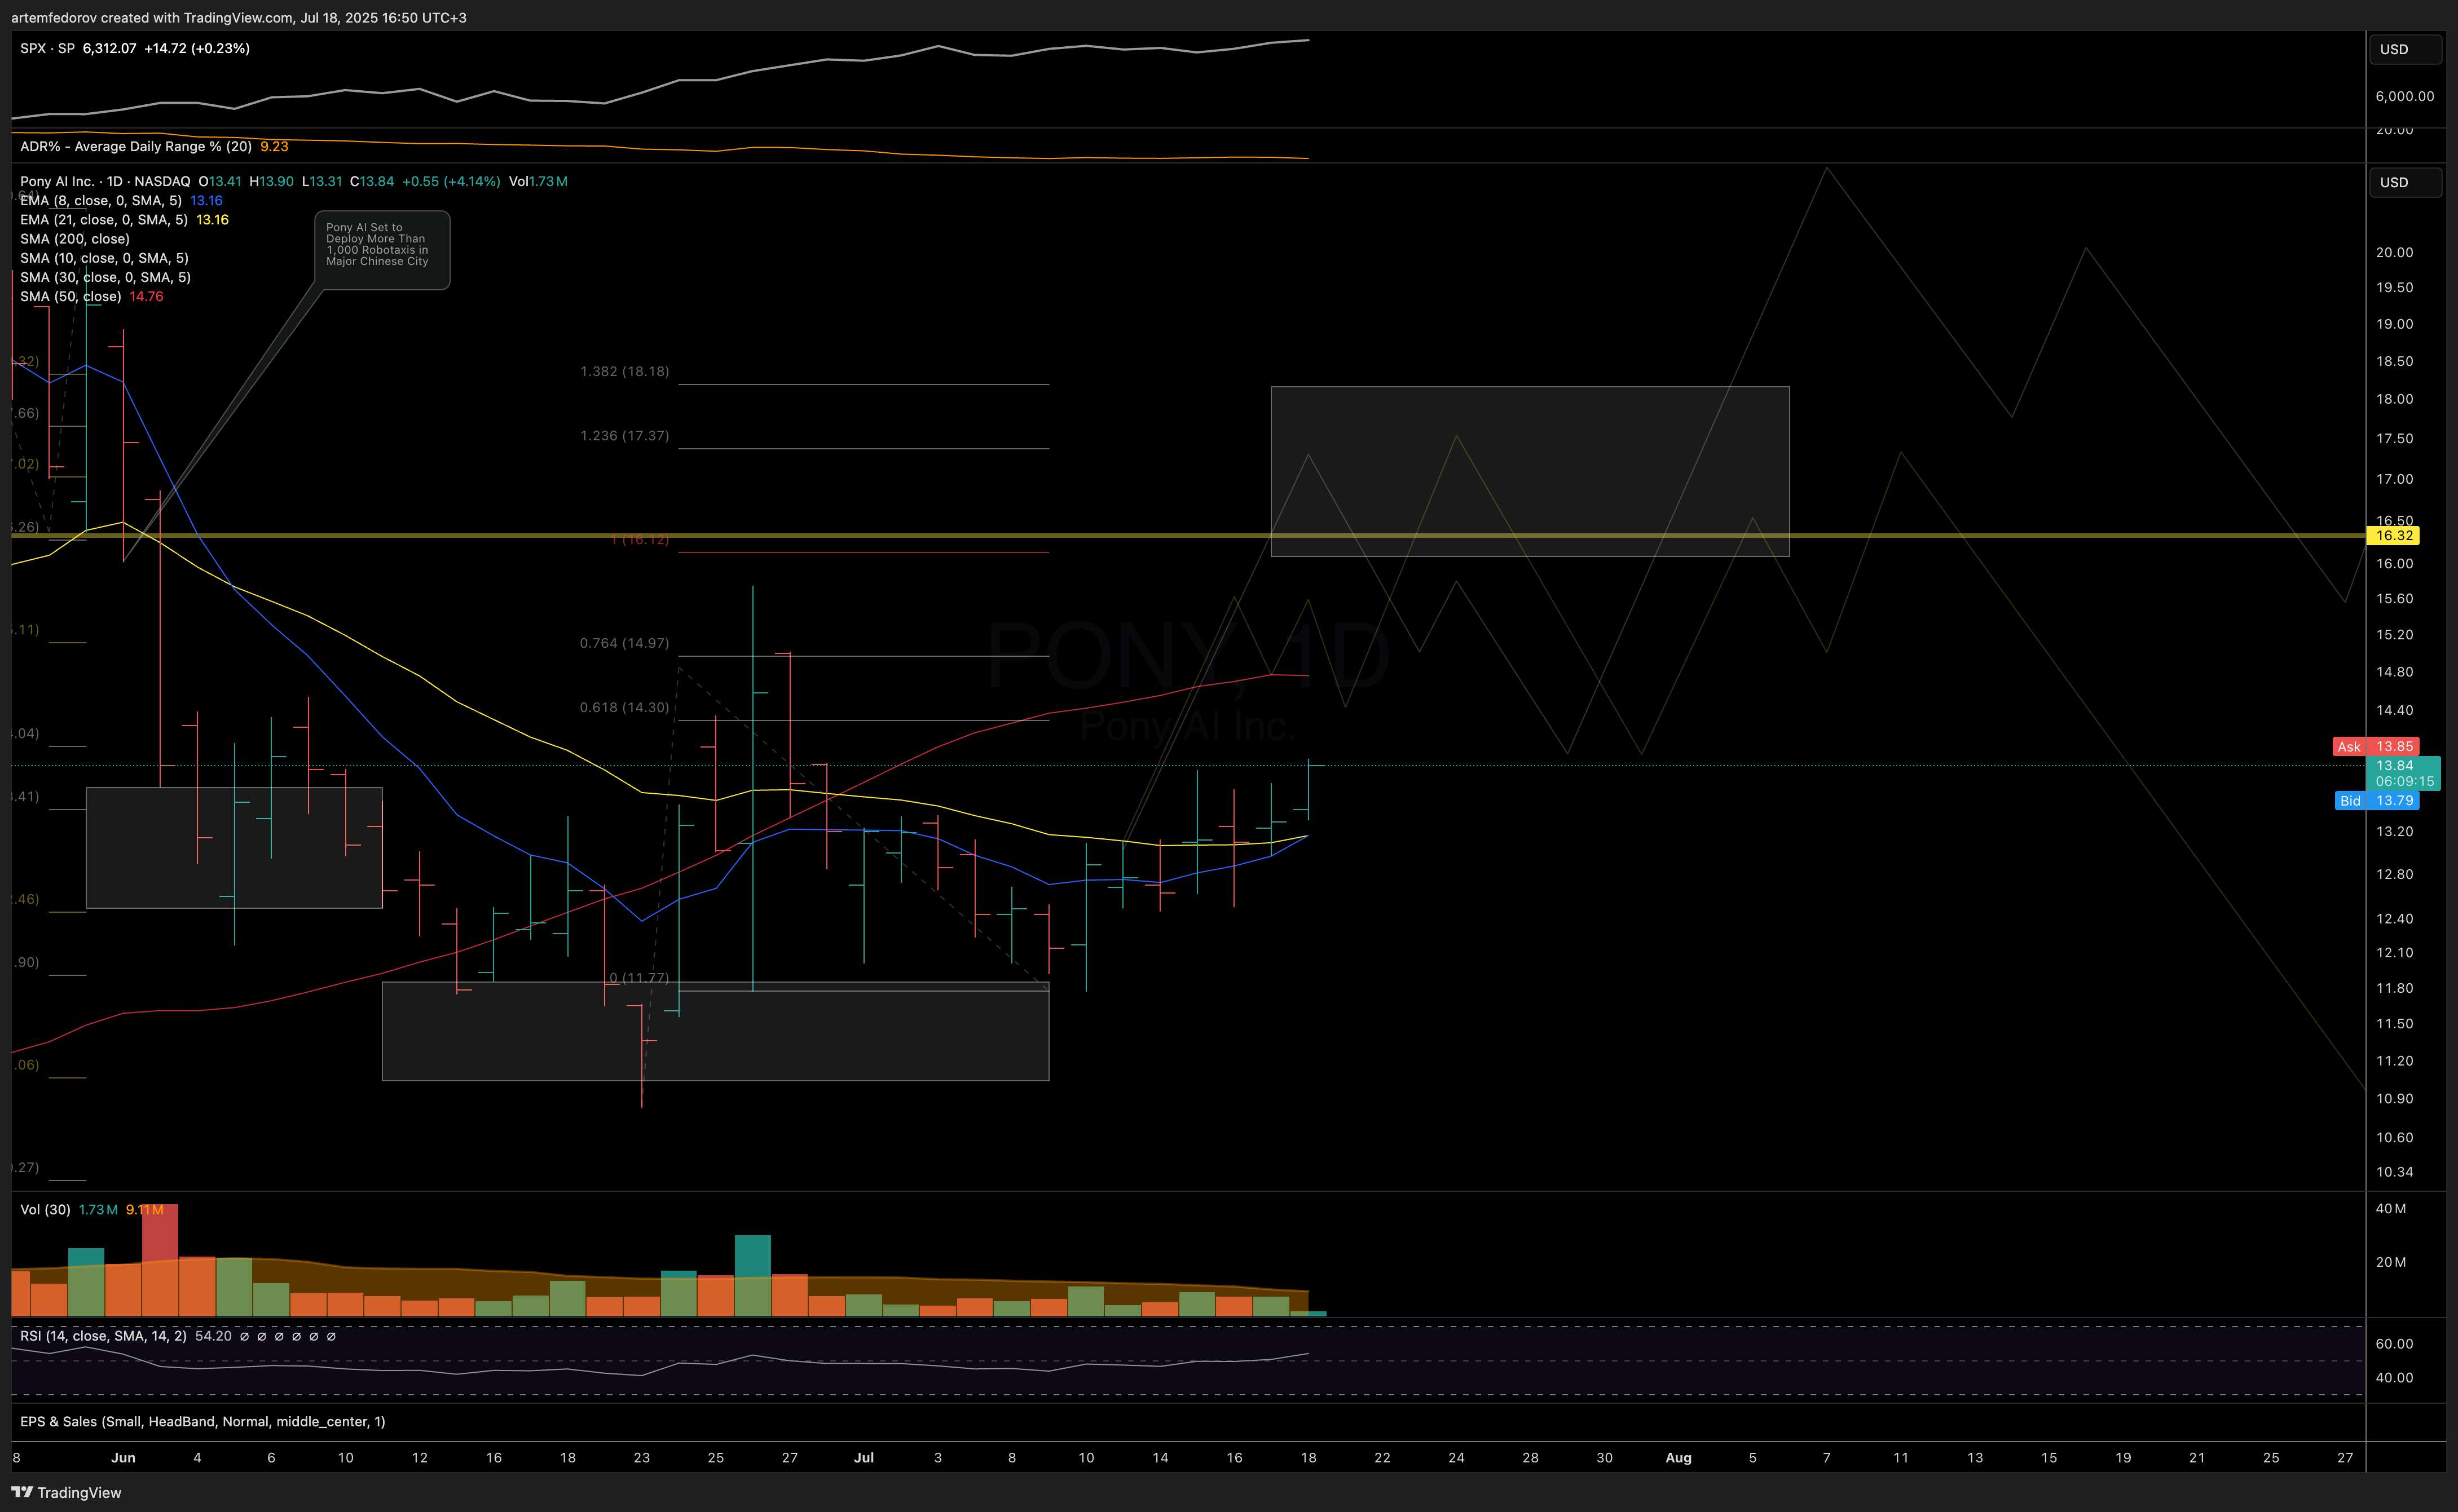This screenshot has height=1512, width=2458.
Task: Click the yellow 16.32 price label
Action: pyautogui.click(x=2393, y=535)
